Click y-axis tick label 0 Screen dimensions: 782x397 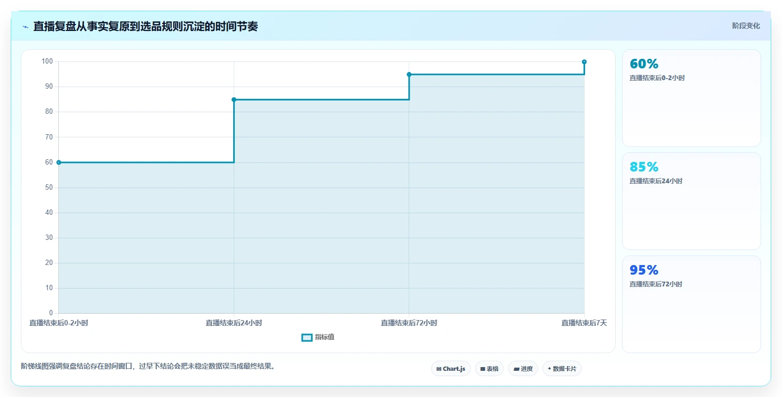click(x=51, y=313)
